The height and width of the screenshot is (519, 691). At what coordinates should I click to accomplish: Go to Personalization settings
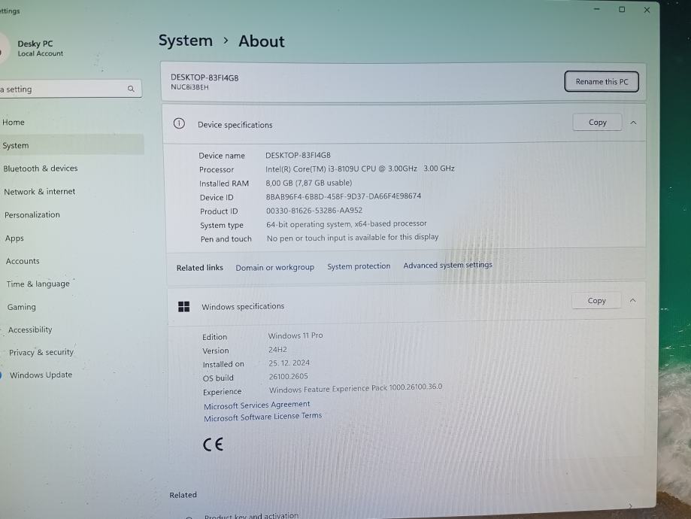[32, 214]
